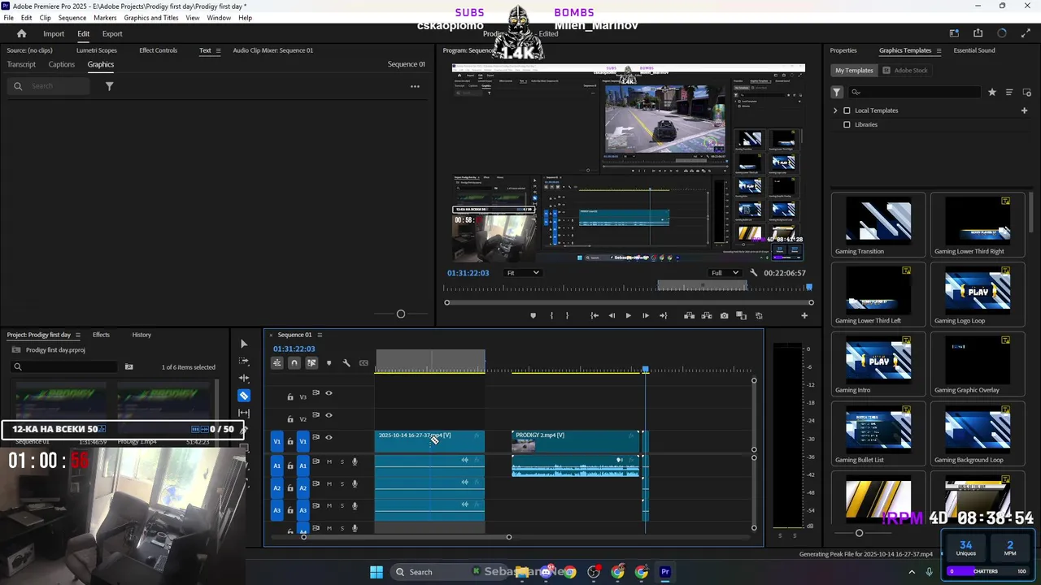Mute audio track A1
This screenshot has height=585, width=1041.
329,461
